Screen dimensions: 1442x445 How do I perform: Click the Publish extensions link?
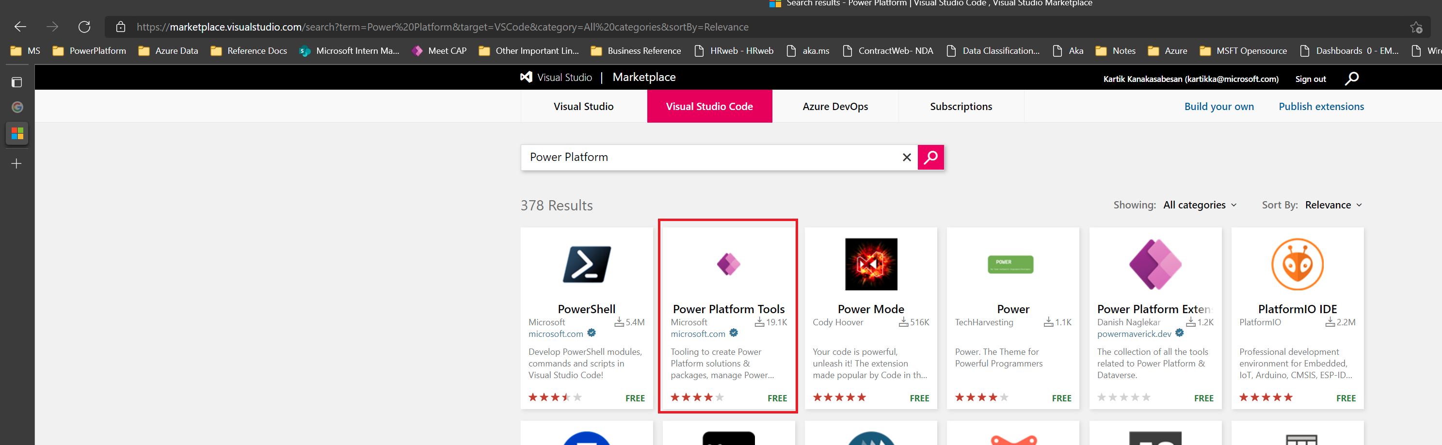[1321, 106]
